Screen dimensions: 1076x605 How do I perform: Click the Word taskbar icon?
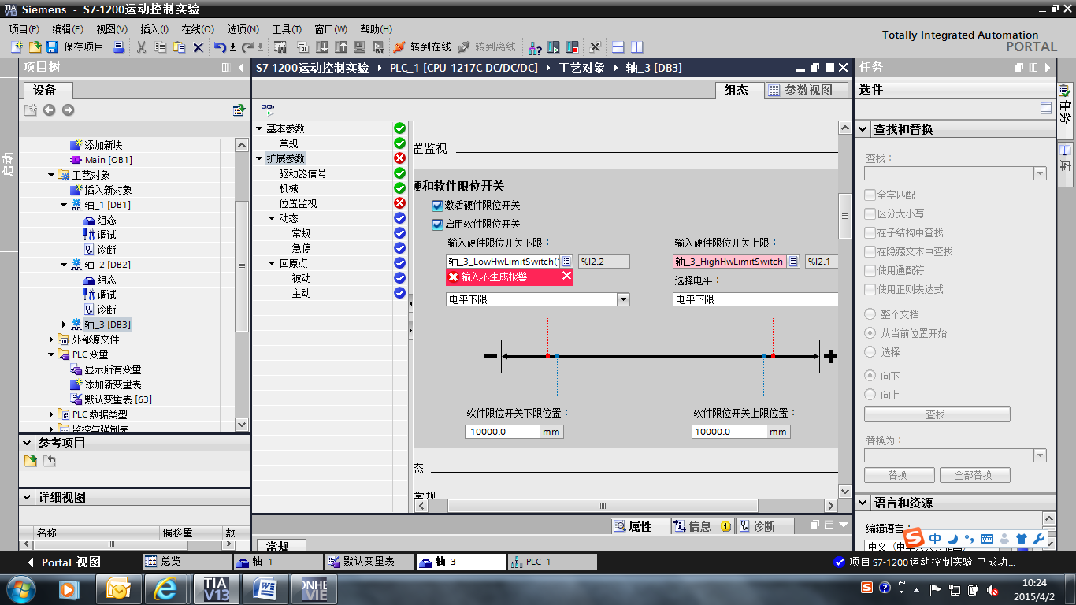tap(265, 588)
